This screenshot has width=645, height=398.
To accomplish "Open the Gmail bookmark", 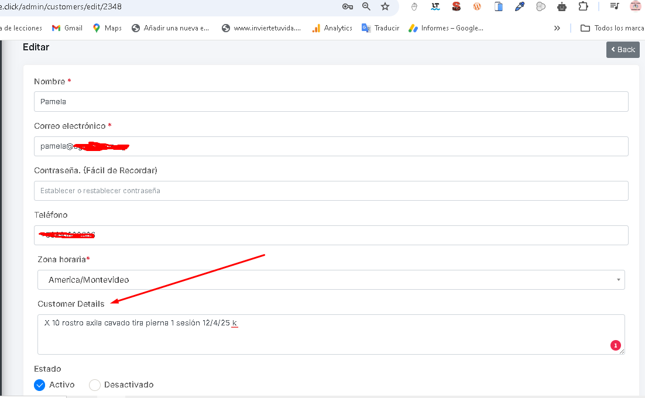I will 67,28.
